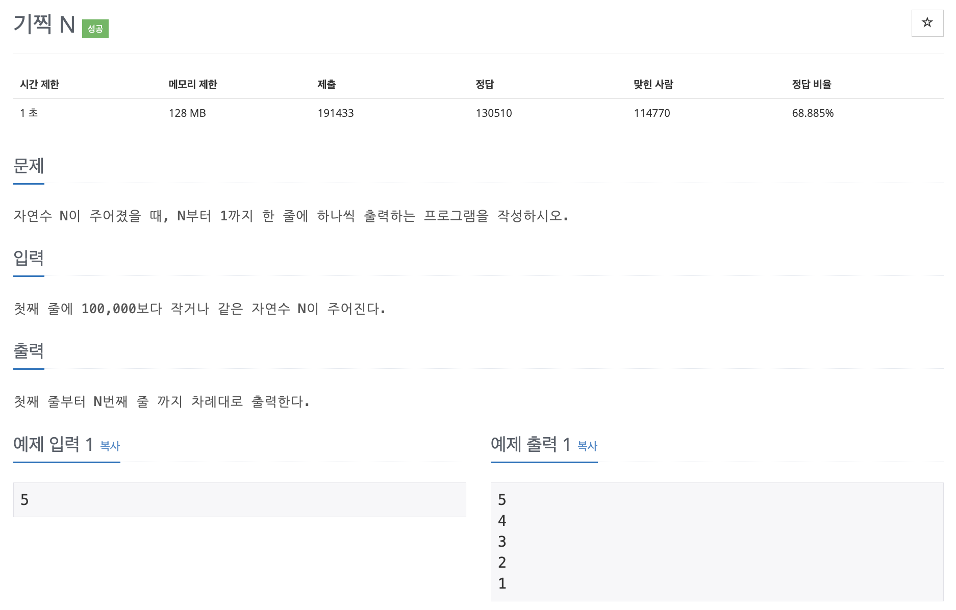Click the last line 1 in example output
This screenshot has height=610, width=956.
(x=502, y=583)
